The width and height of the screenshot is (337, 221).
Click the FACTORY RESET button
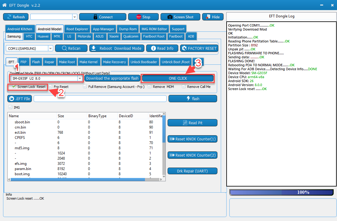coord(199,48)
